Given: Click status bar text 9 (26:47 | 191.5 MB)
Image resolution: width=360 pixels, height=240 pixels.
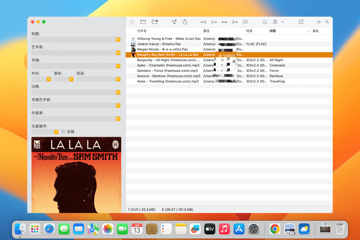Looking at the screenshot, I should 177,209.
